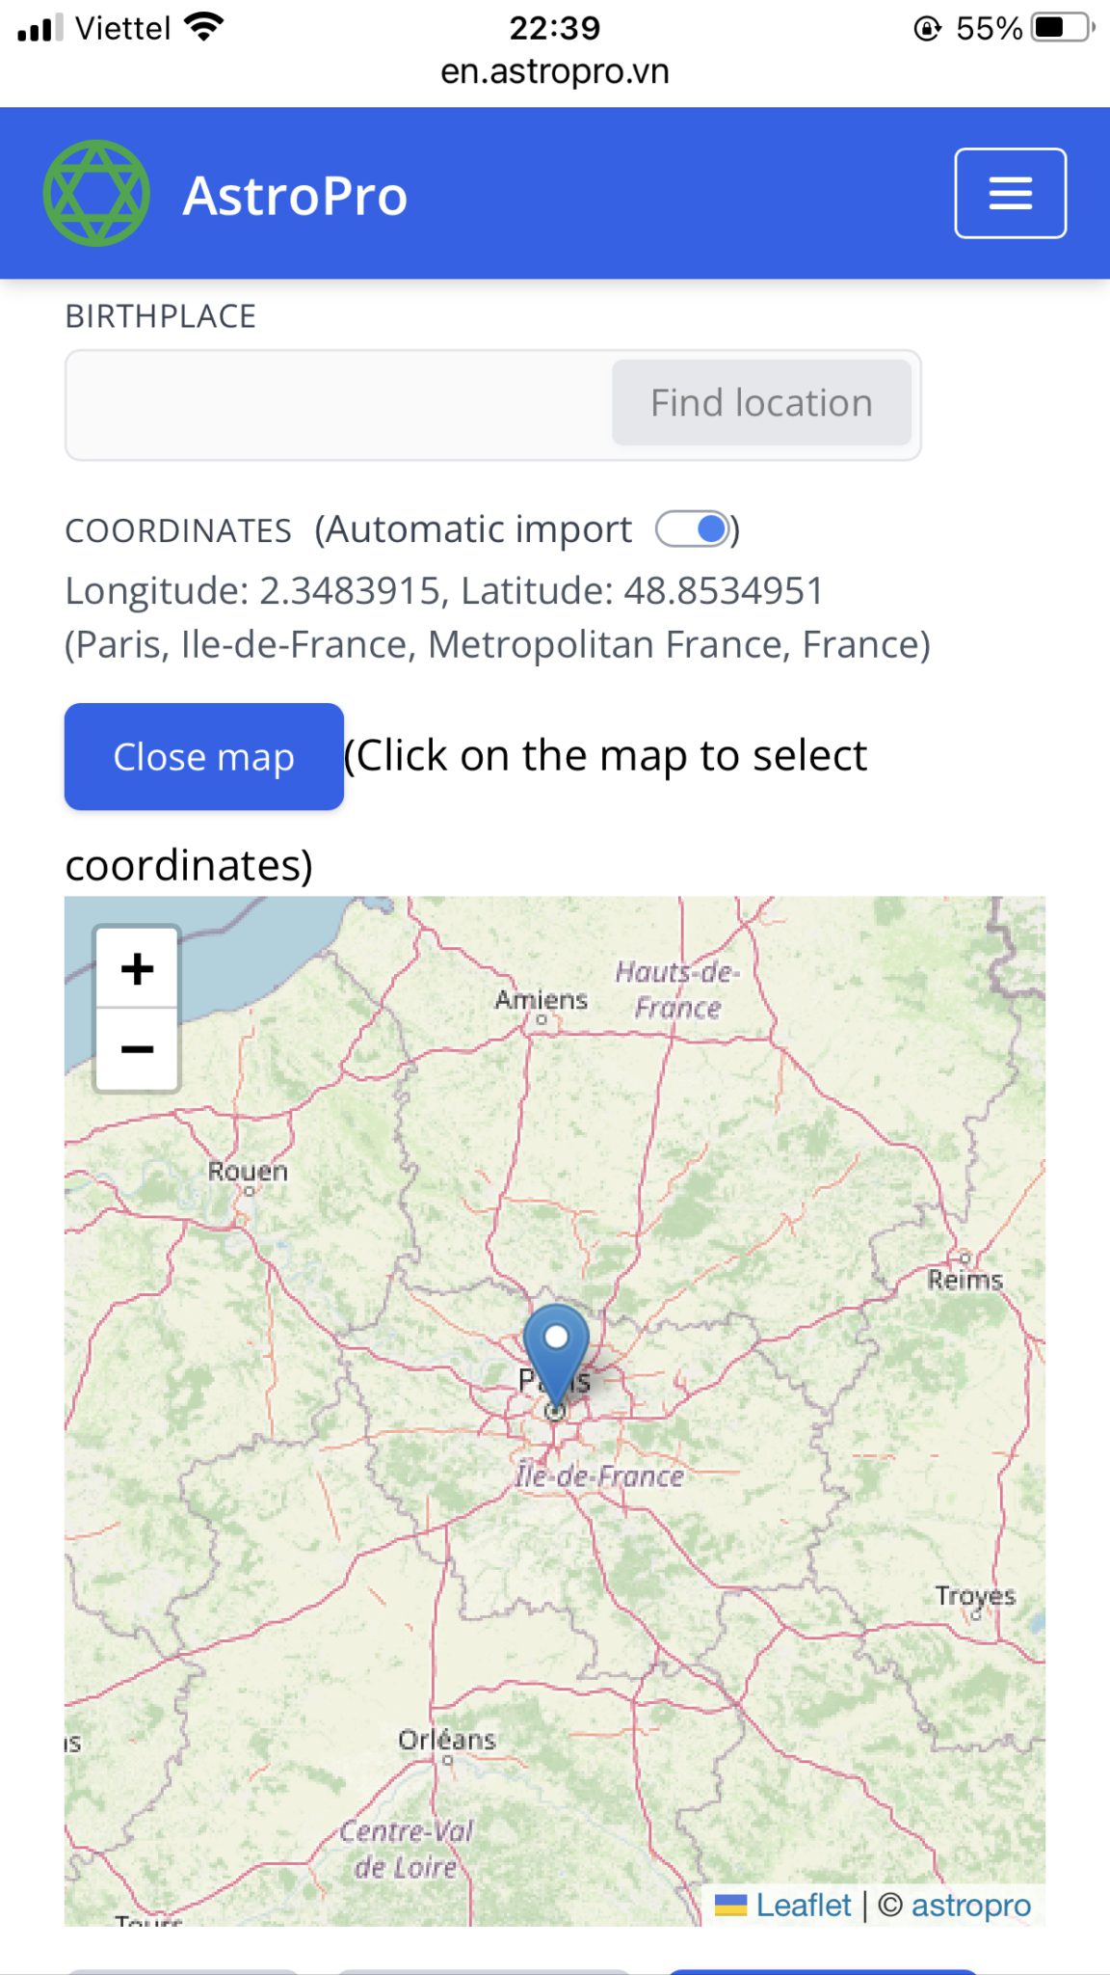Click the Hauts-de-France region label
The height and width of the screenshot is (1975, 1110).
coord(677,989)
